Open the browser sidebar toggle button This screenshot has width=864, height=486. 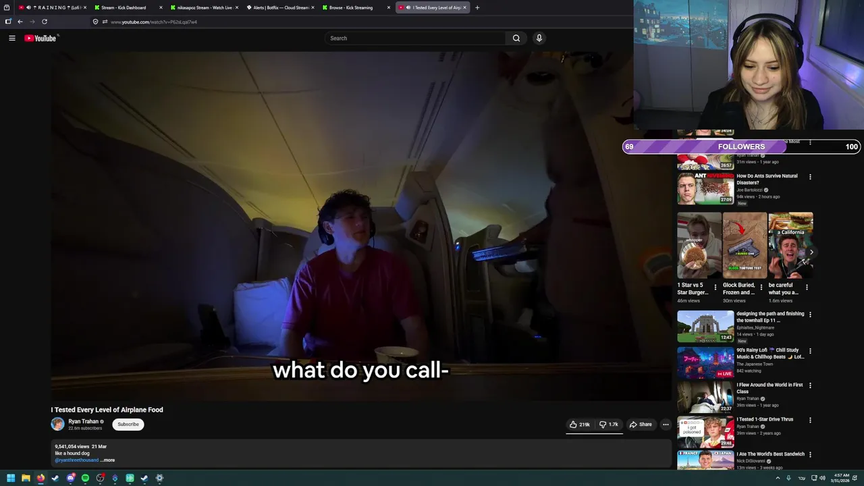click(x=8, y=22)
